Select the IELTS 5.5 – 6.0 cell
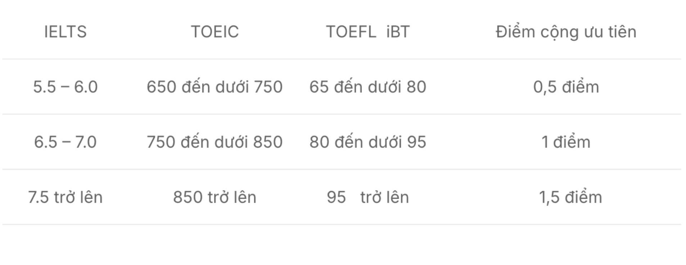The height and width of the screenshot is (265, 686). pos(65,87)
